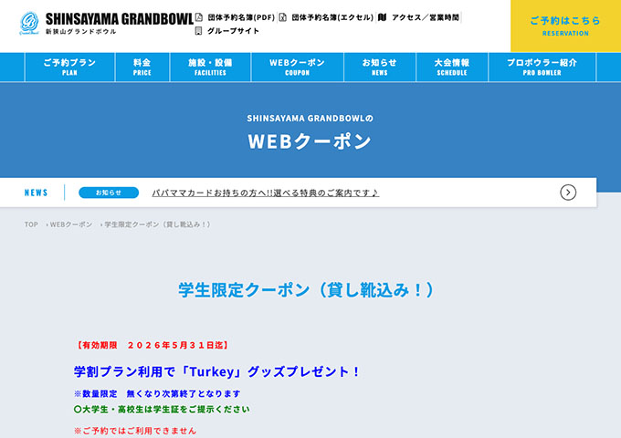Viewport: 621px width, 438px height.
Task: Open the アクセス／営業時間 link
Action: tap(426, 17)
